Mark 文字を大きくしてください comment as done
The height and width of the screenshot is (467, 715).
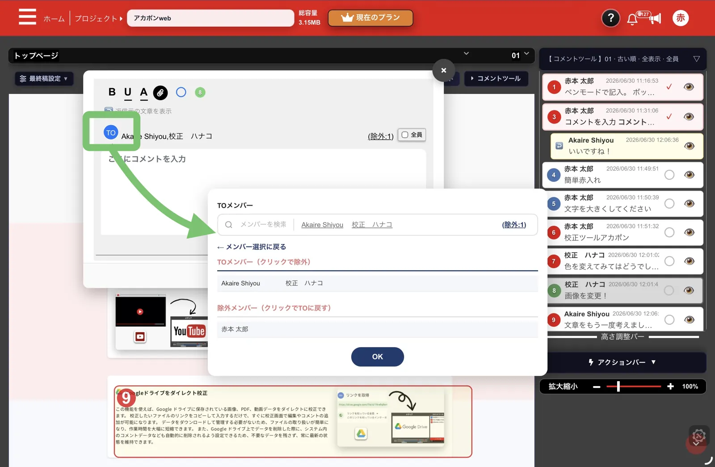(669, 204)
